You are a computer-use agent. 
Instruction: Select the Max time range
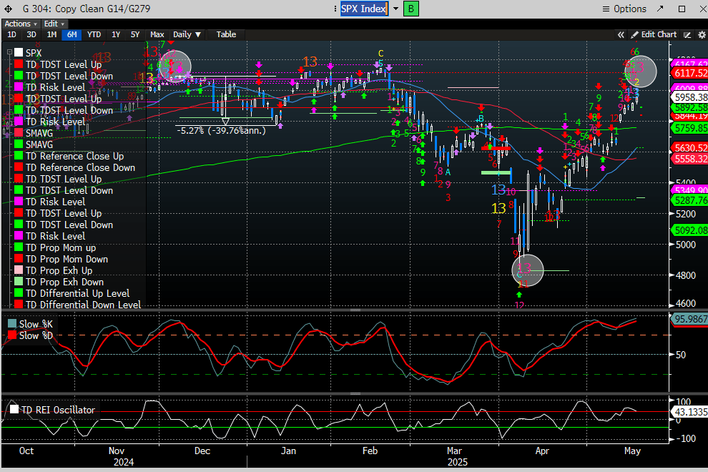(157, 35)
